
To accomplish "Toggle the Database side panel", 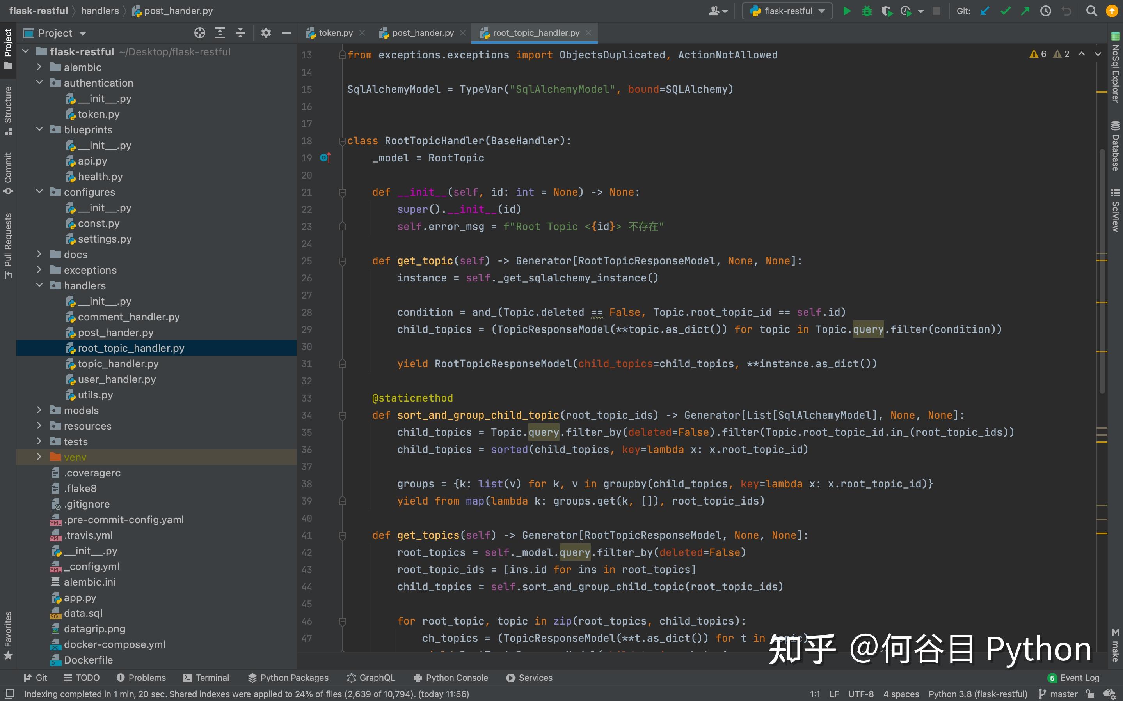I will point(1115,146).
